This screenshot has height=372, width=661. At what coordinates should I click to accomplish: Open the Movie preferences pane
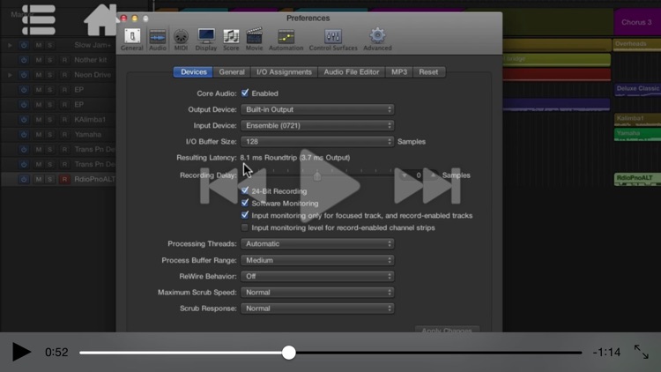pos(254,40)
